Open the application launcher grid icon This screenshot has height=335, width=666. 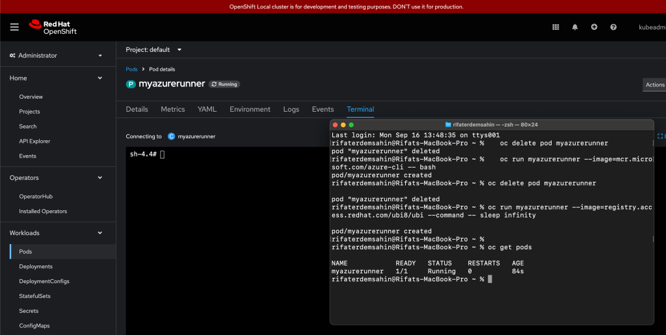pyautogui.click(x=555, y=27)
